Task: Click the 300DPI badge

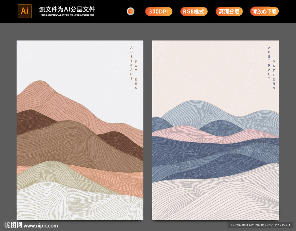Action: tap(158, 12)
